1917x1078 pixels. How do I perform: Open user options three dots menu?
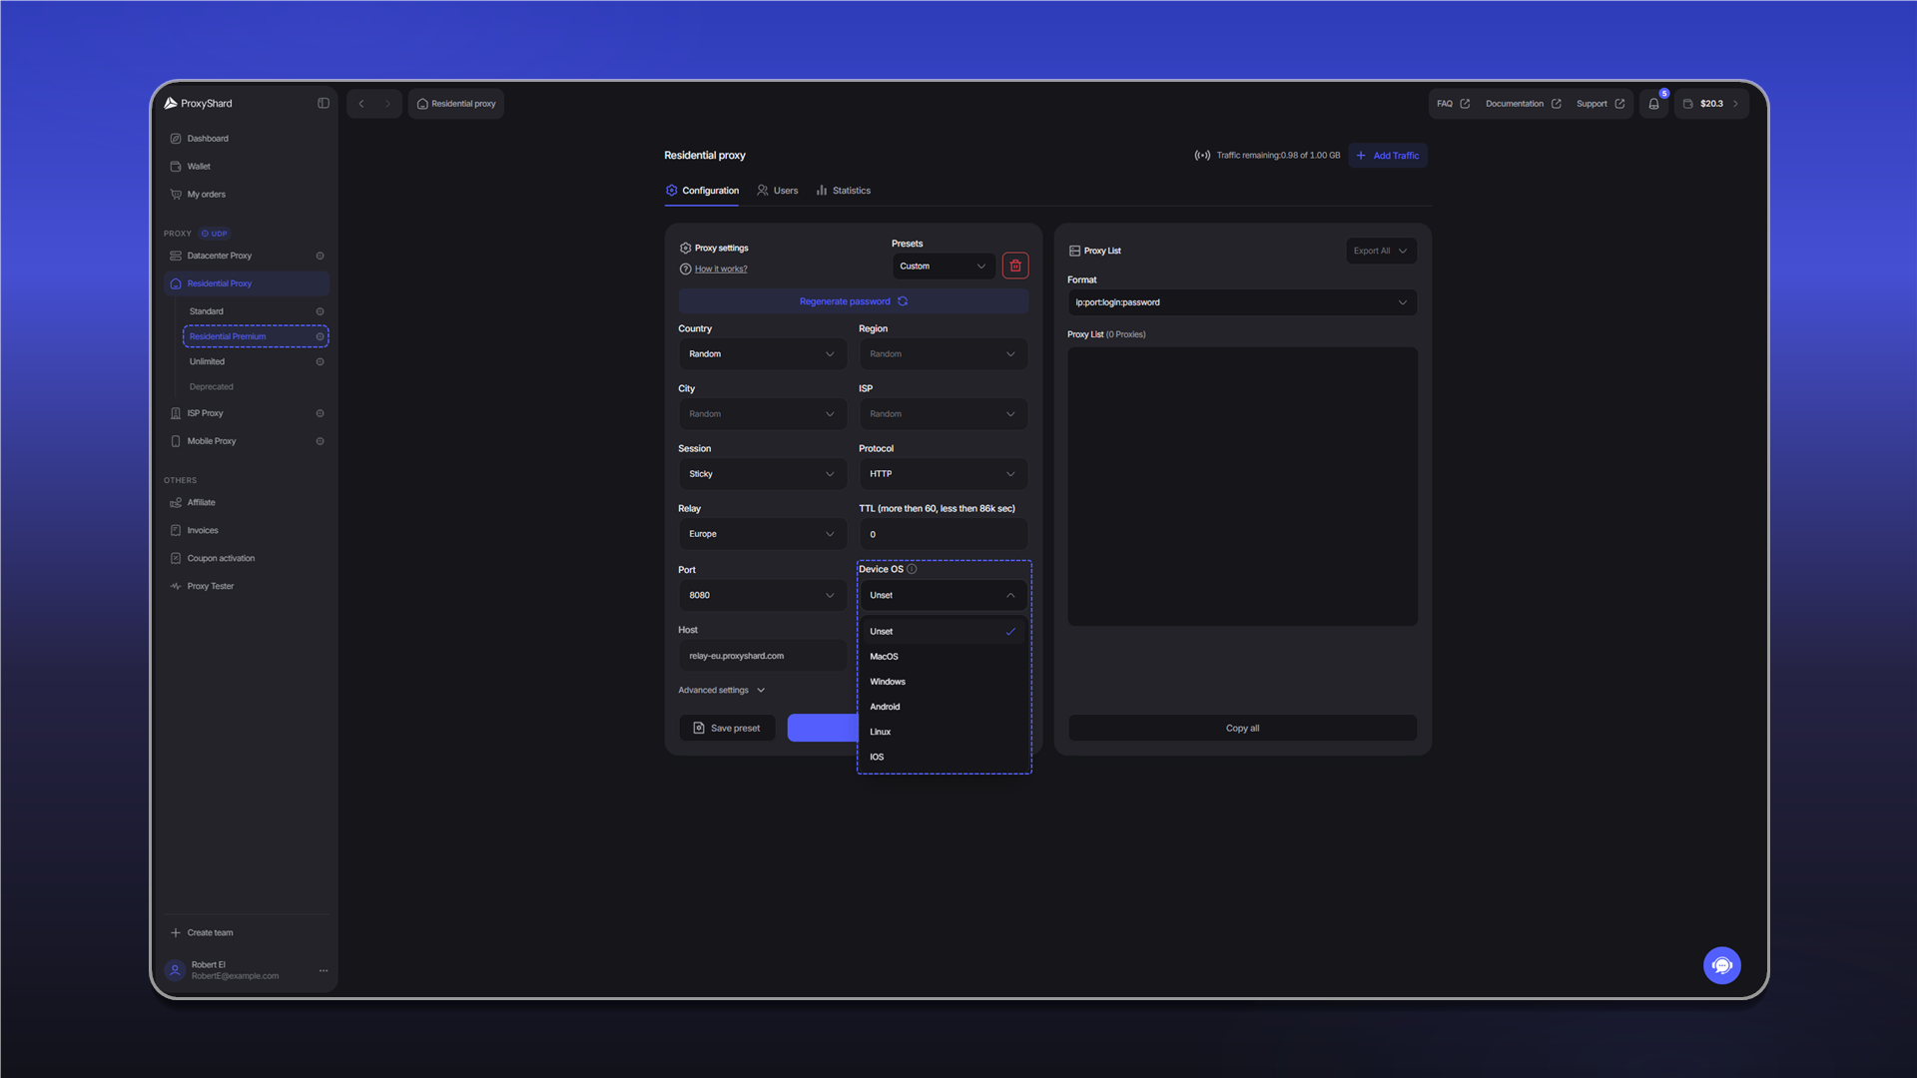[x=323, y=970]
